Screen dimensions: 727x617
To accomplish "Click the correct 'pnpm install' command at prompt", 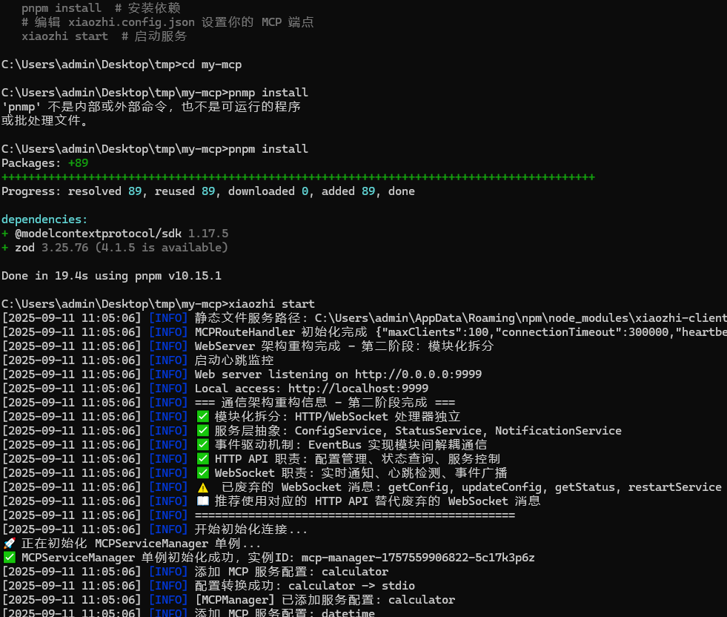I will 268,149.
